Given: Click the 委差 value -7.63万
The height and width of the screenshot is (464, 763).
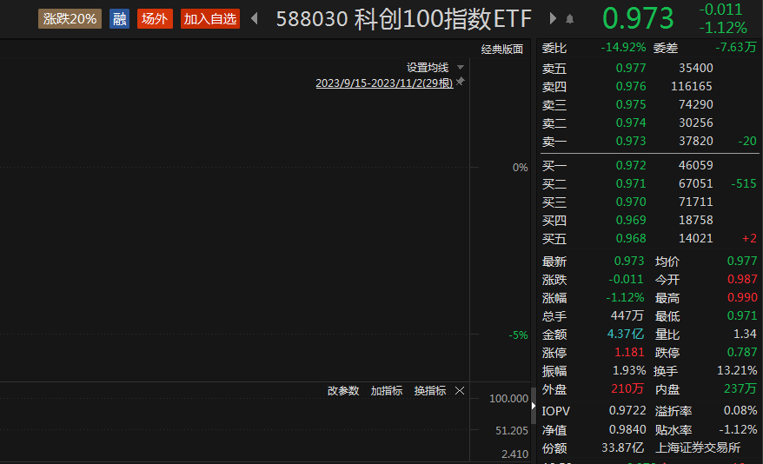Looking at the screenshot, I should tap(736, 47).
